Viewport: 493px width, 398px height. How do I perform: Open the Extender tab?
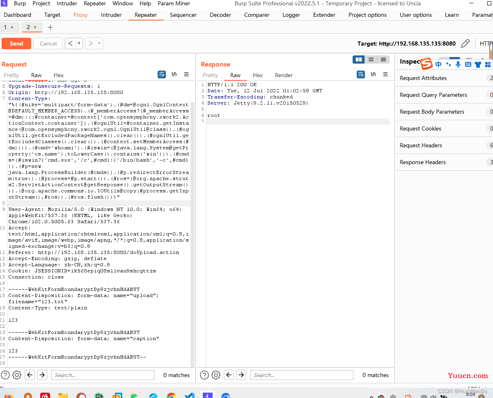324,15
